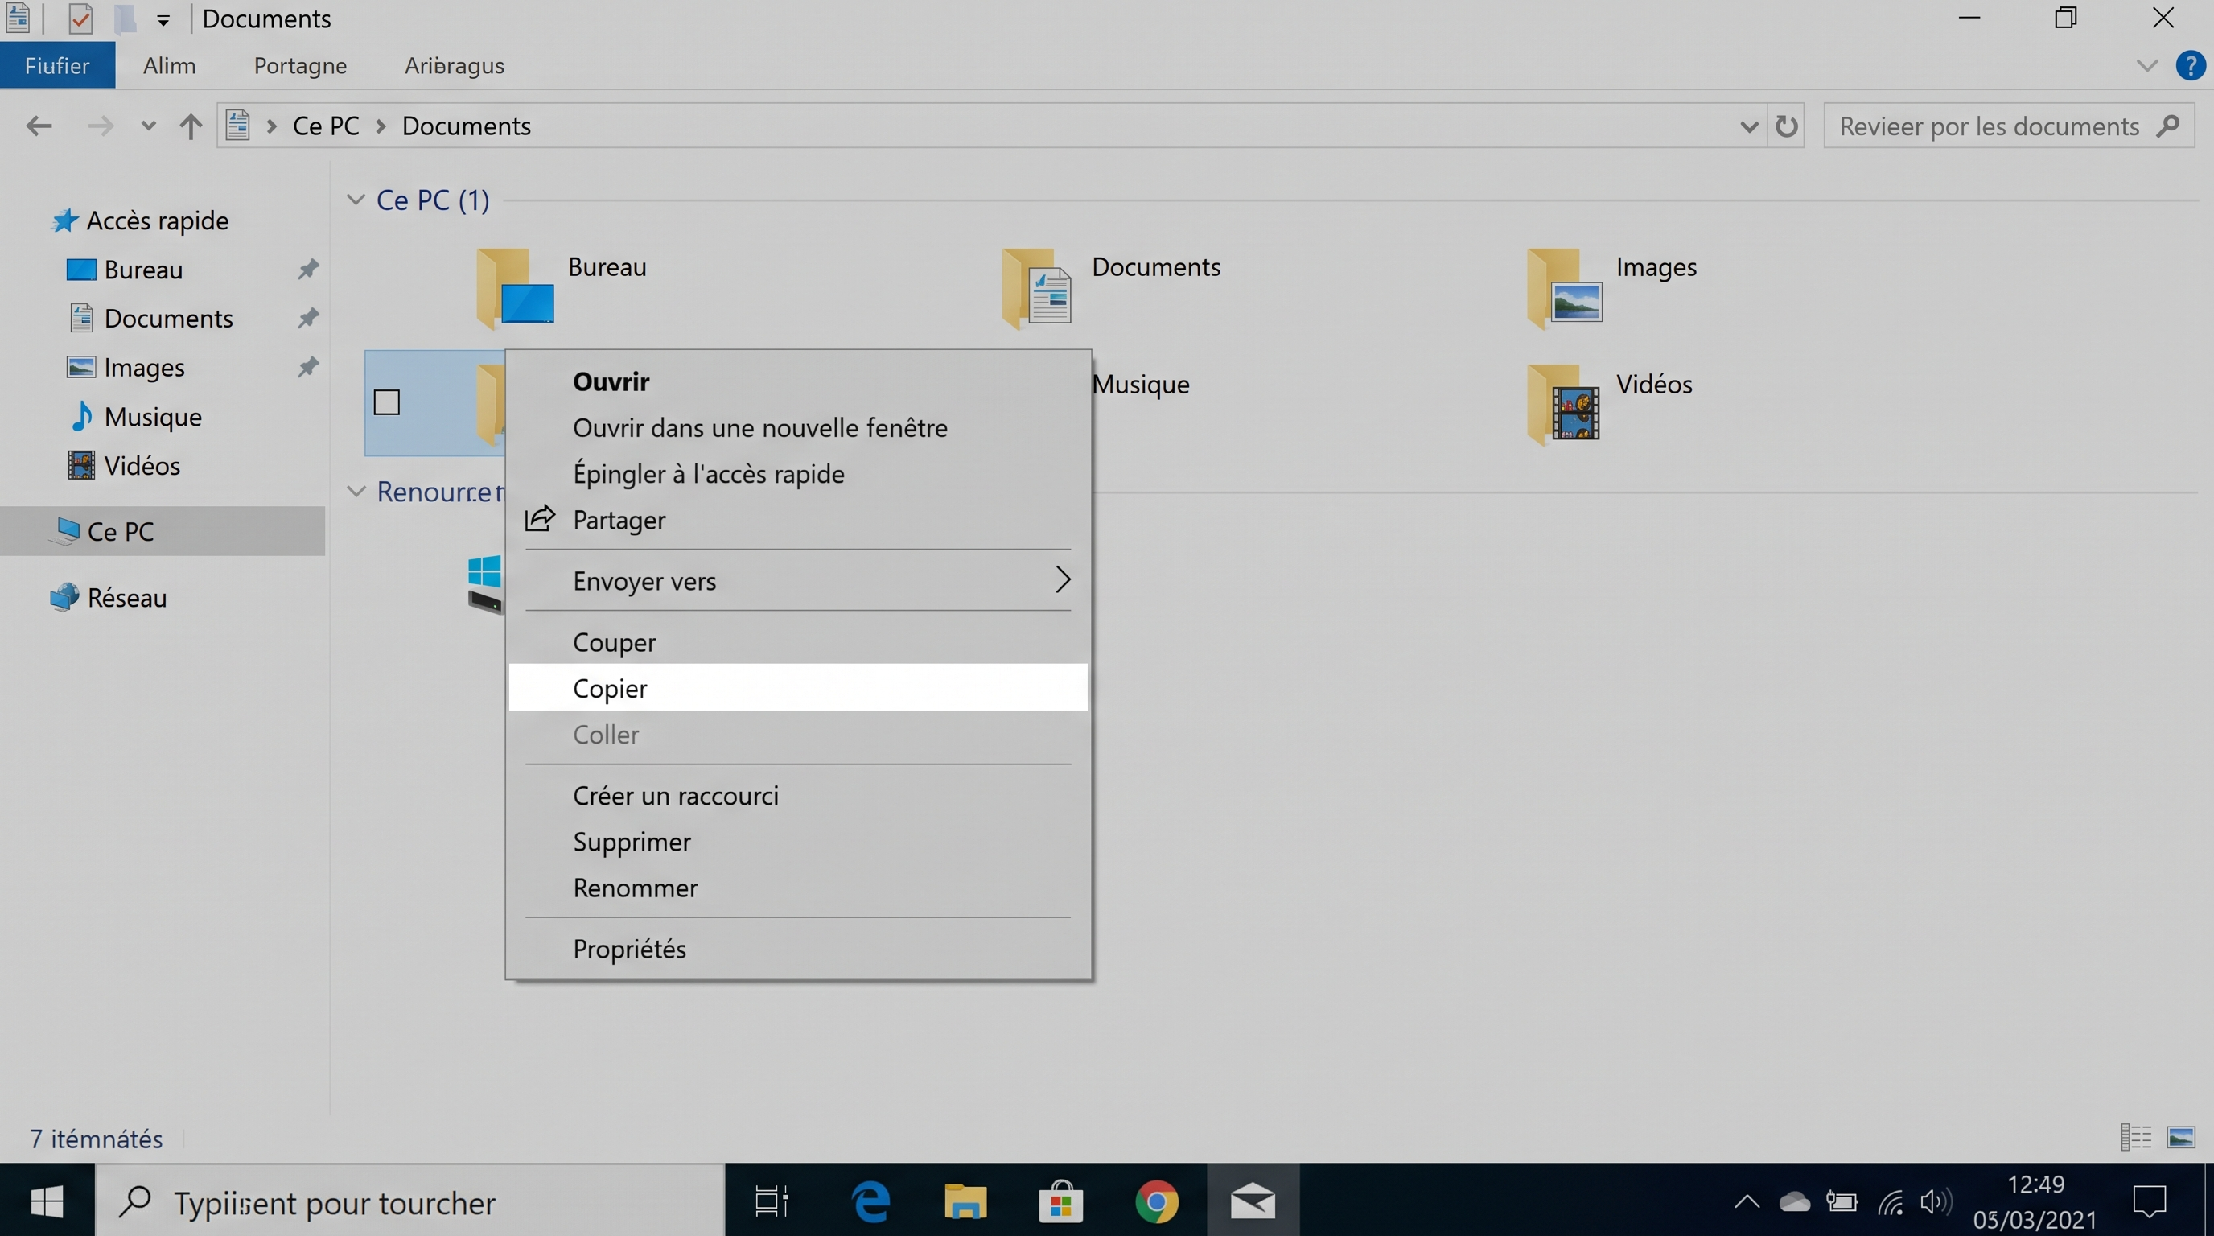Select Ouvrir dans une nouvelle fenêtre

coord(797,427)
